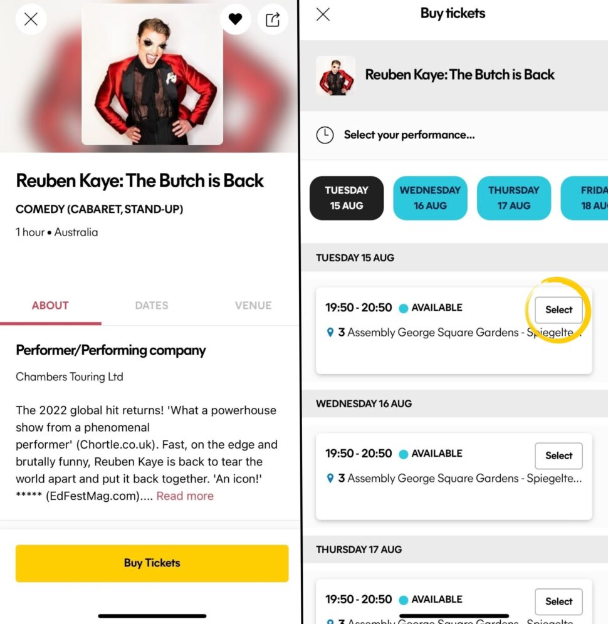The image size is (608, 624).
Task: Choose the Friday 18 Aug date chip
Action: [585, 198]
